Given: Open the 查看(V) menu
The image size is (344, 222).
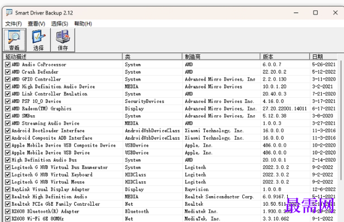Looking at the screenshot, I should tap(37, 24).
